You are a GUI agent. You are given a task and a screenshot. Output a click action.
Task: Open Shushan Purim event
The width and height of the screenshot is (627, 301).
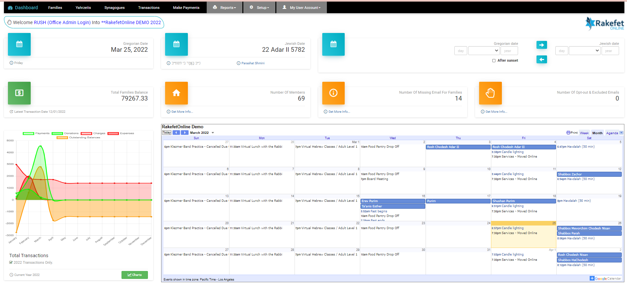[524, 201]
